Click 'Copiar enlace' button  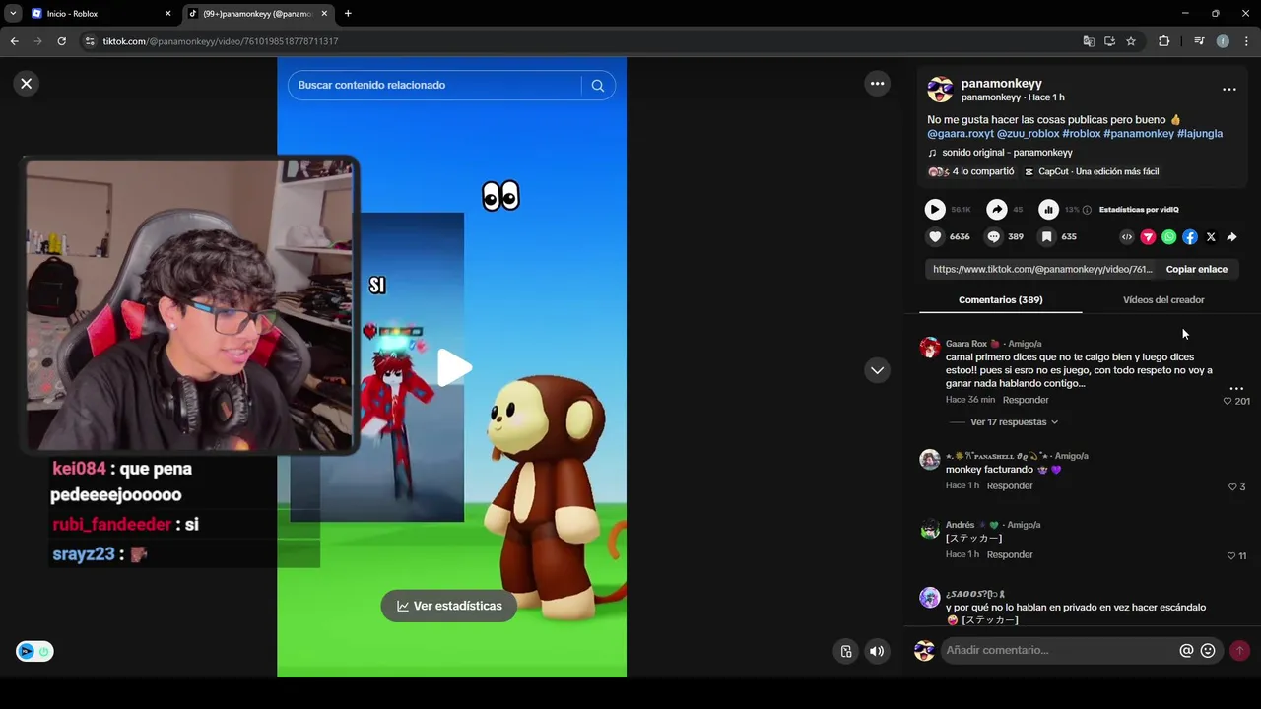point(1196,269)
